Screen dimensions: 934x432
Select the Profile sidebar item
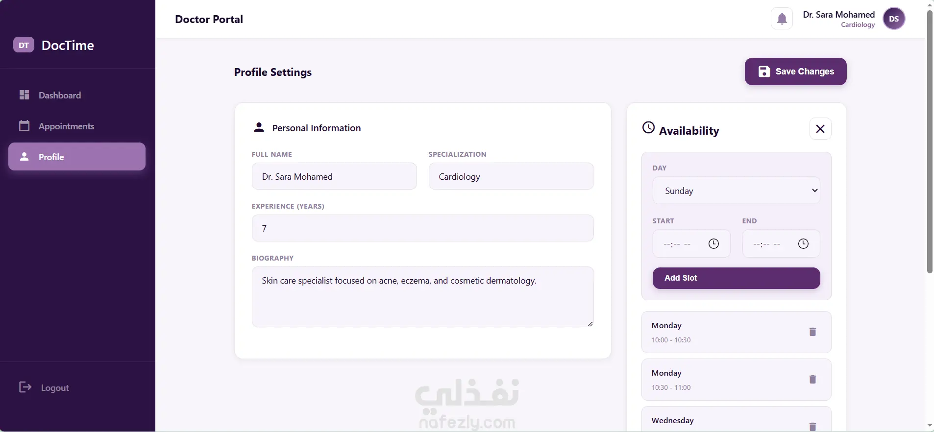pyautogui.click(x=77, y=157)
